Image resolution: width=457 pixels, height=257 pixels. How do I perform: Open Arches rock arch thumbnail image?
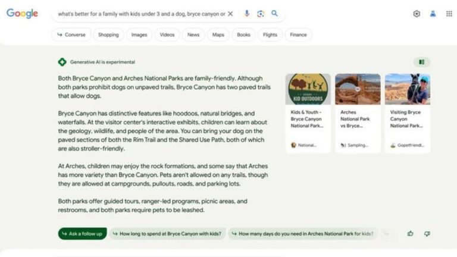click(x=358, y=89)
